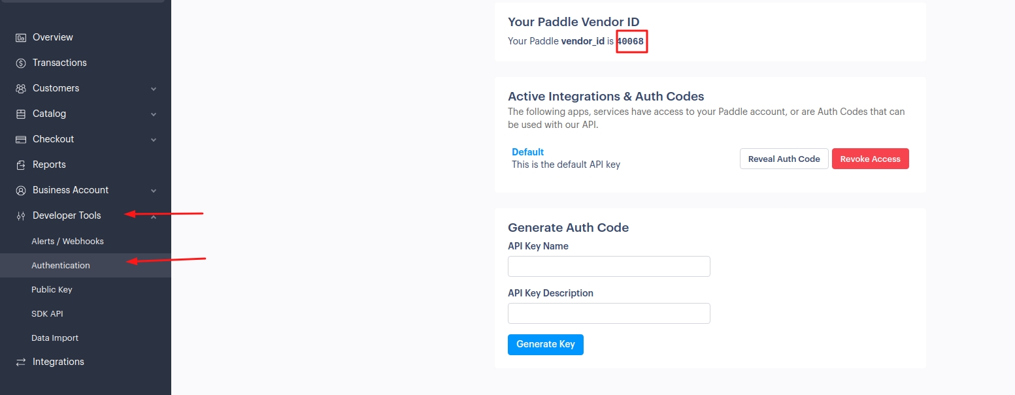This screenshot has width=1015, height=395.
Task: Click the Integrations arrows icon
Action: (21, 362)
